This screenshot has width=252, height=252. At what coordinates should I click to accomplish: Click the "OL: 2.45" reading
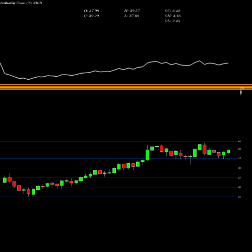(172, 21)
